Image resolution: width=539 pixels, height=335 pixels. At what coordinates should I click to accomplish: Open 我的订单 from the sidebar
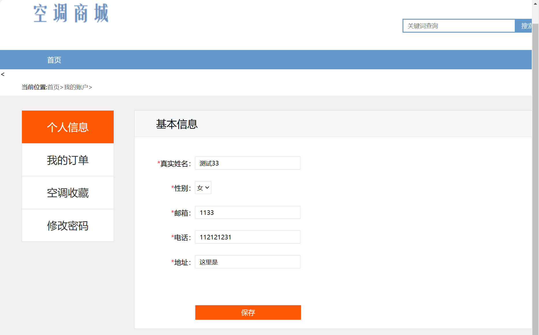(68, 160)
